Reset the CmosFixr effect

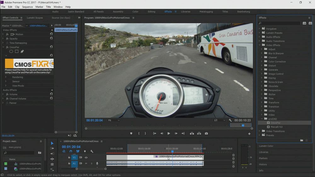tap(51, 47)
